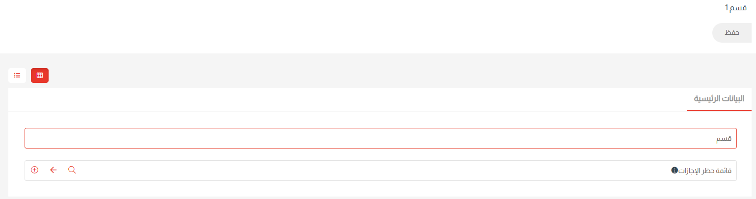Click inside the red-bordered قسم field
The image size is (756, 199).
tap(380, 138)
